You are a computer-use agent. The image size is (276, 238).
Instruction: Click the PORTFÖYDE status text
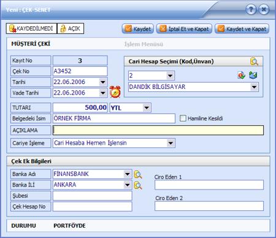pyautogui.click(x=69, y=226)
